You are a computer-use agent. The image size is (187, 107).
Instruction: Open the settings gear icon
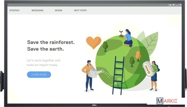coord(174,5)
